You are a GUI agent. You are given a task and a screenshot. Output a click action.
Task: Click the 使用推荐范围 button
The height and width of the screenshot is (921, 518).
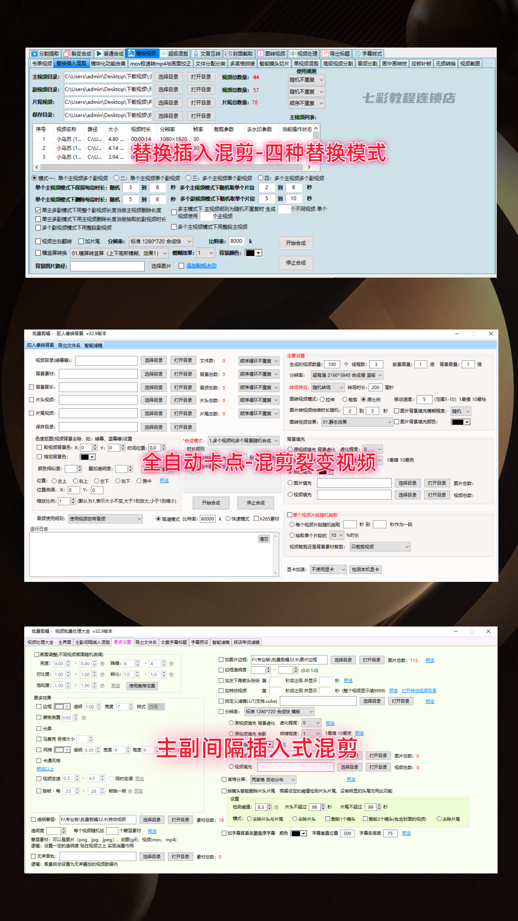[x=142, y=686]
